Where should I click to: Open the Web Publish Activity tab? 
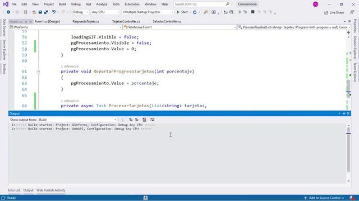pyautogui.click(x=51, y=190)
